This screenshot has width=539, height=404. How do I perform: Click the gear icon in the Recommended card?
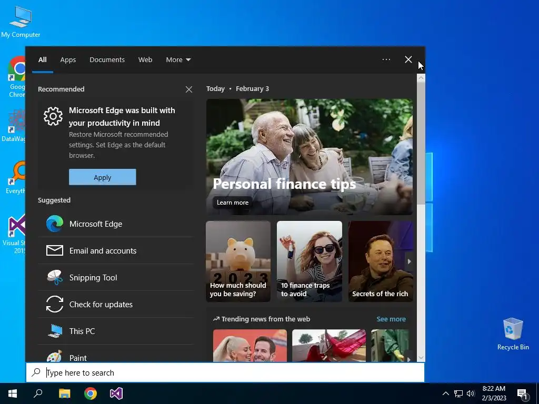(x=53, y=116)
